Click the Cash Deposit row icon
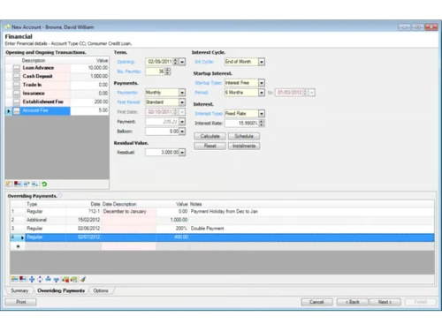442x331 pixels. pos(17,77)
